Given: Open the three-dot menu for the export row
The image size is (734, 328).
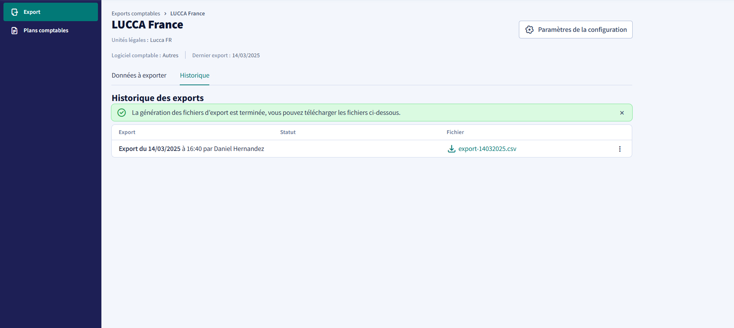Looking at the screenshot, I should pyautogui.click(x=620, y=149).
